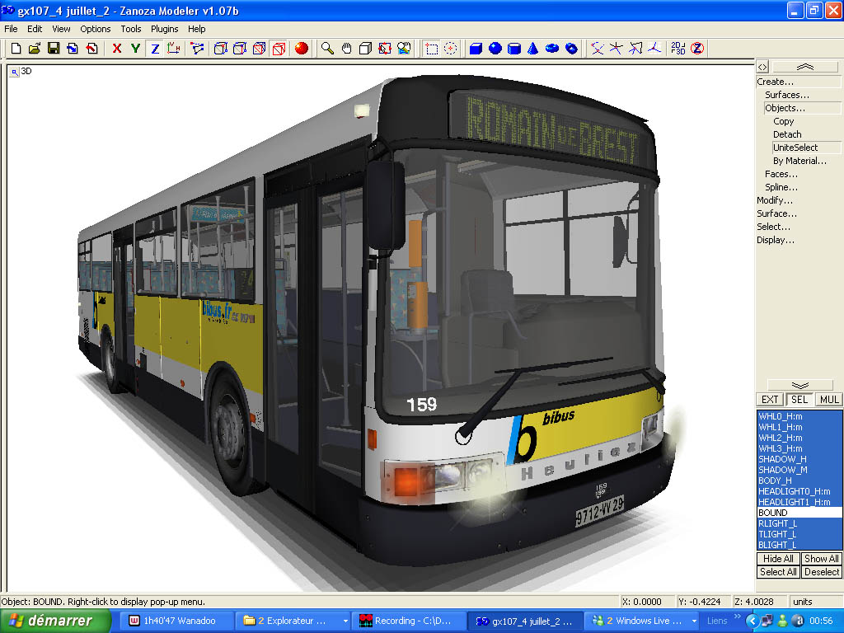
Task: Expand the Surfaces... submenu
Action: [x=787, y=95]
